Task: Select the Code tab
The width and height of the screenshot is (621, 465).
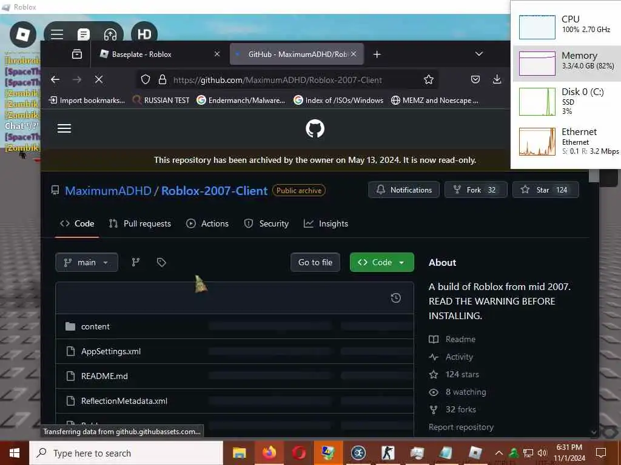Action: click(x=77, y=224)
